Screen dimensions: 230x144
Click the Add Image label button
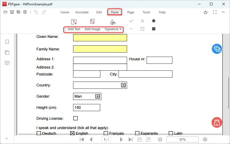[x=92, y=29]
